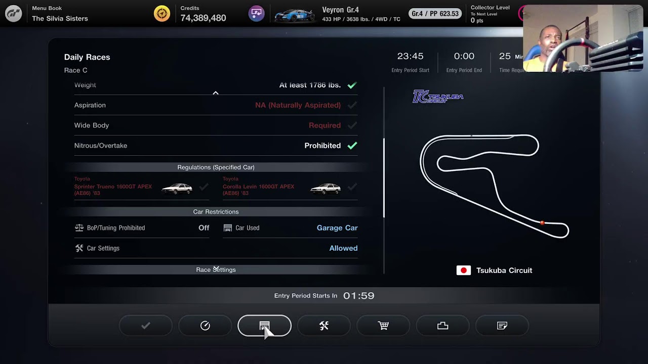Select the Corolla Levin car image
Viewport: 648px width, 364px height.
point(326,189)
